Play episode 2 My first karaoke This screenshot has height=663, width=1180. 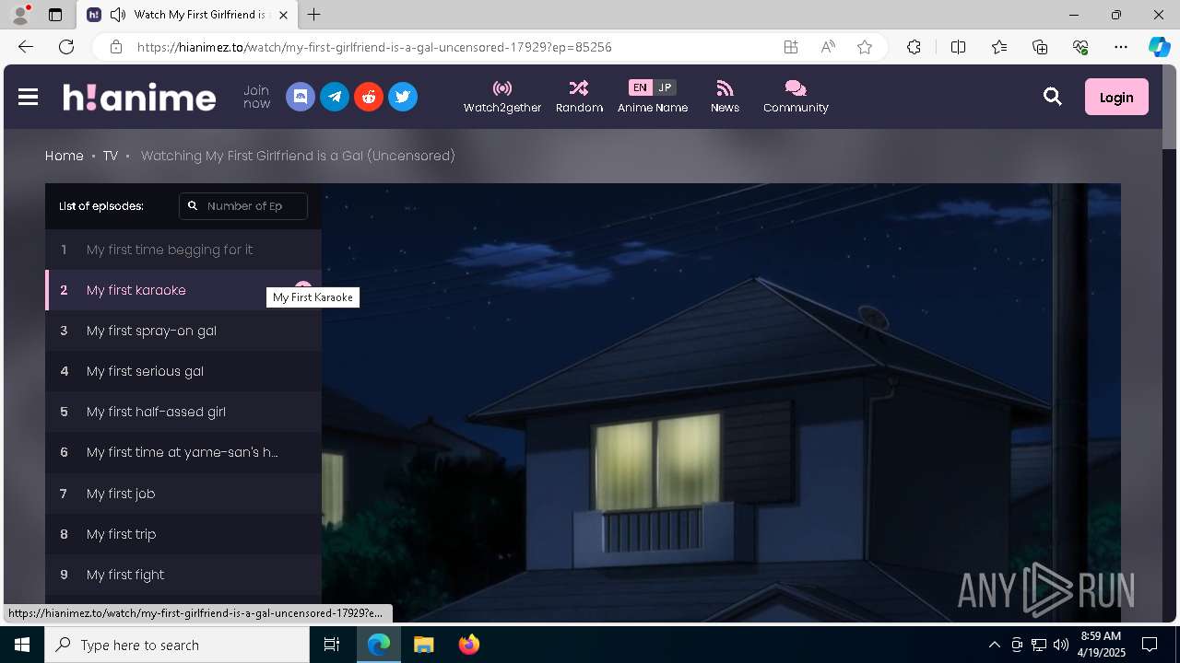183,290
